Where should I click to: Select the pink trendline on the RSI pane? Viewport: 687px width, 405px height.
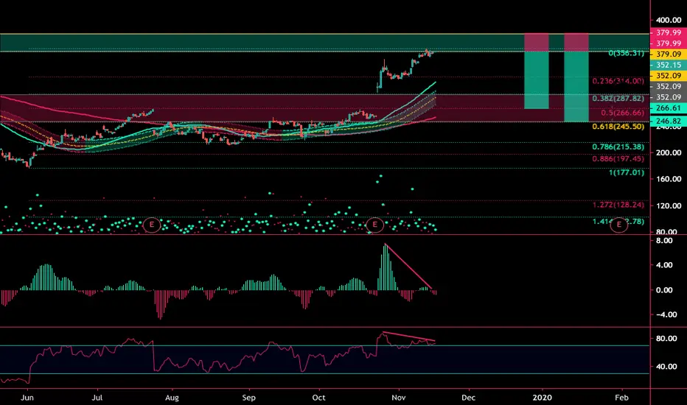point(409,337)
